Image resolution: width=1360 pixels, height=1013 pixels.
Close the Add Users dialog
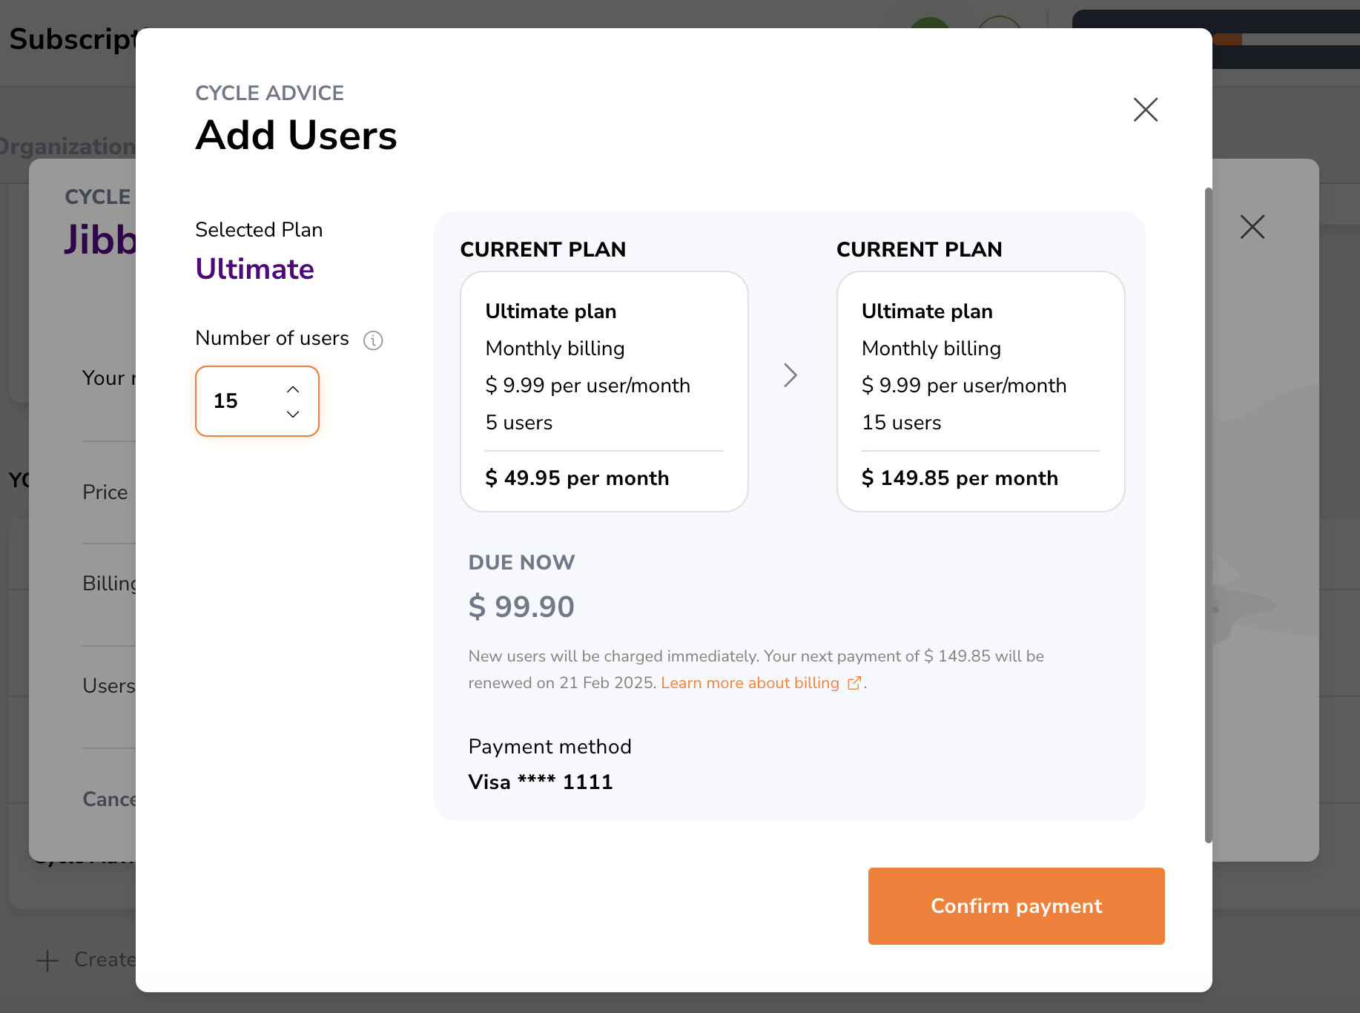pyautogui.click(x=1146, y=110)
